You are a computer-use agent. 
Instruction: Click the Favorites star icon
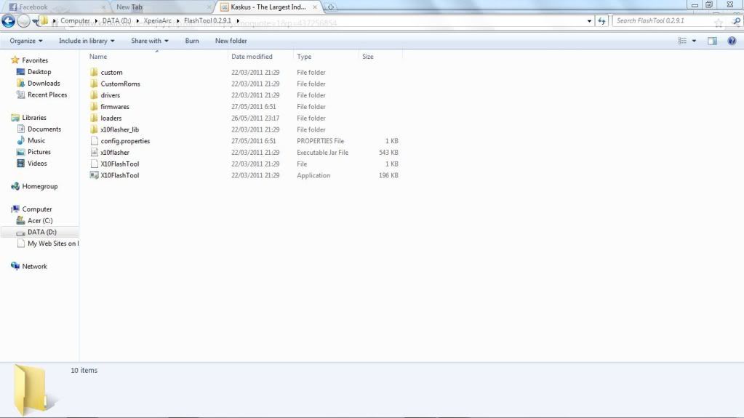tap(15, 60)
